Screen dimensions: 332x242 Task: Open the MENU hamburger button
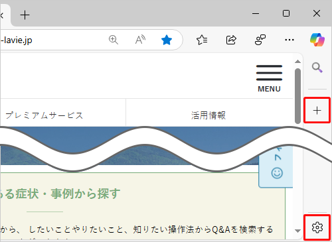pyautogui.click(x=269, y=78)
